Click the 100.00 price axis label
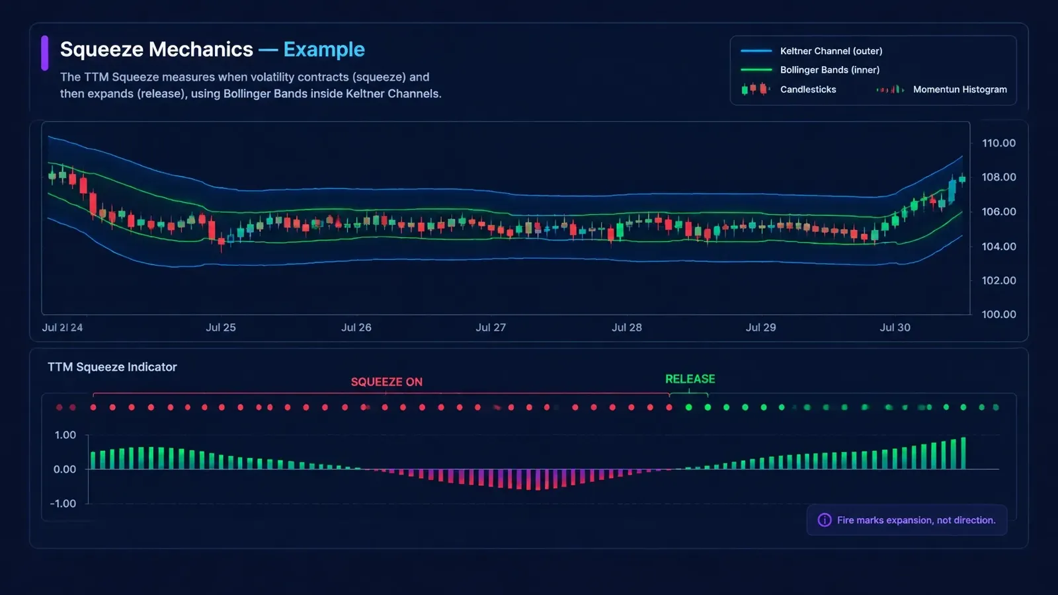 998,315
